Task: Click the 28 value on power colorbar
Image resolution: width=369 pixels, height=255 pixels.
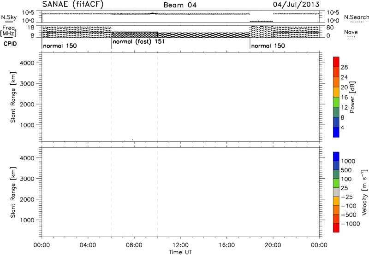Action: [x=344, y=67]
